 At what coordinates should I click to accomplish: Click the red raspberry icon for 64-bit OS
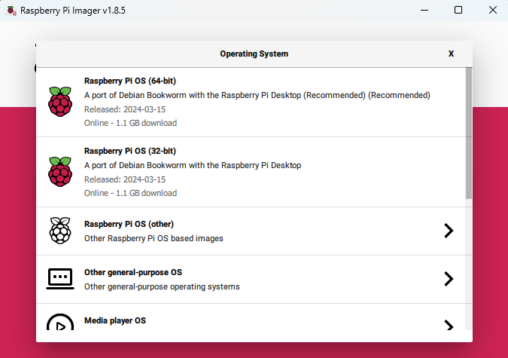[x=60, y=102]
